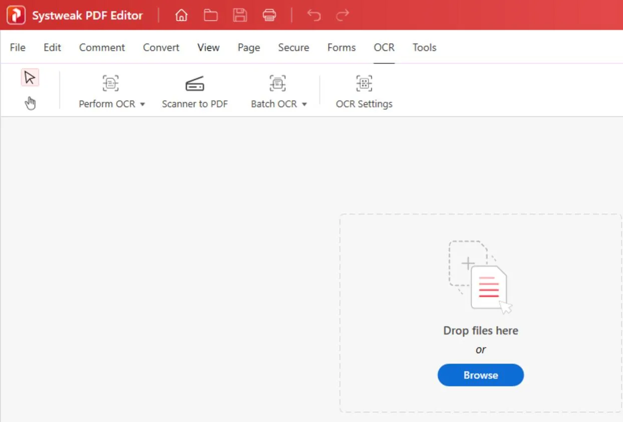Switch to the Hand pan tool

tap(31, 103)
